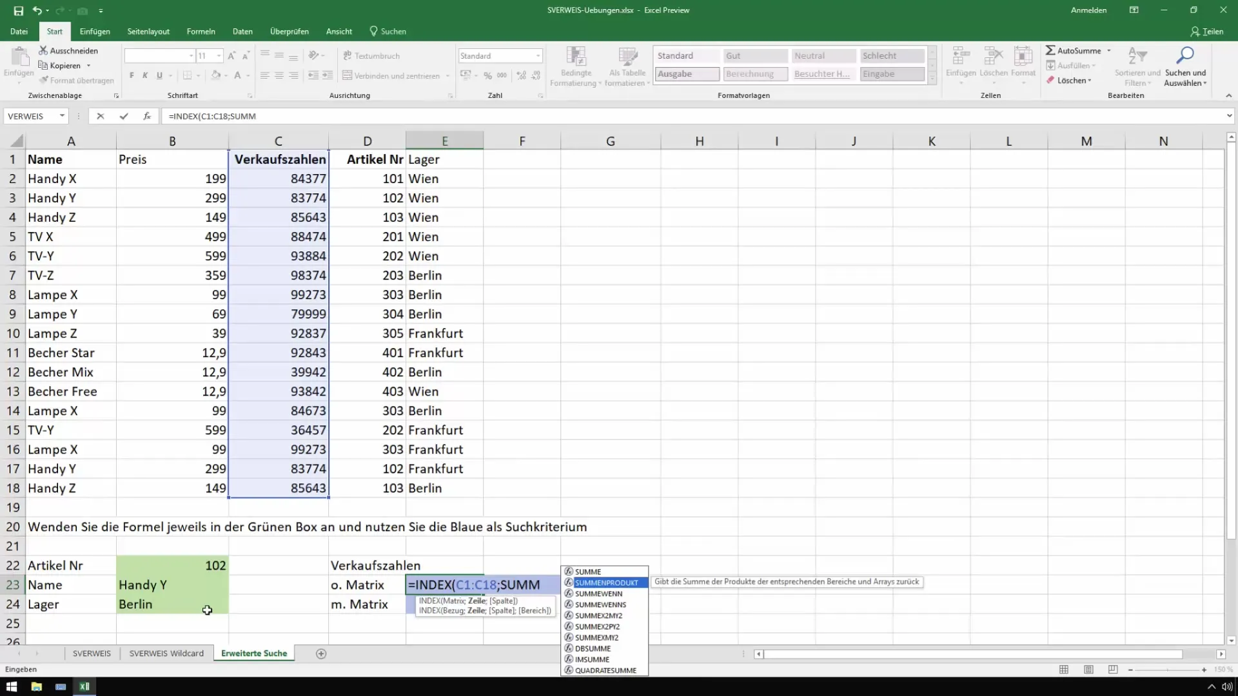Expand the formula bar

pos(1230,116)
